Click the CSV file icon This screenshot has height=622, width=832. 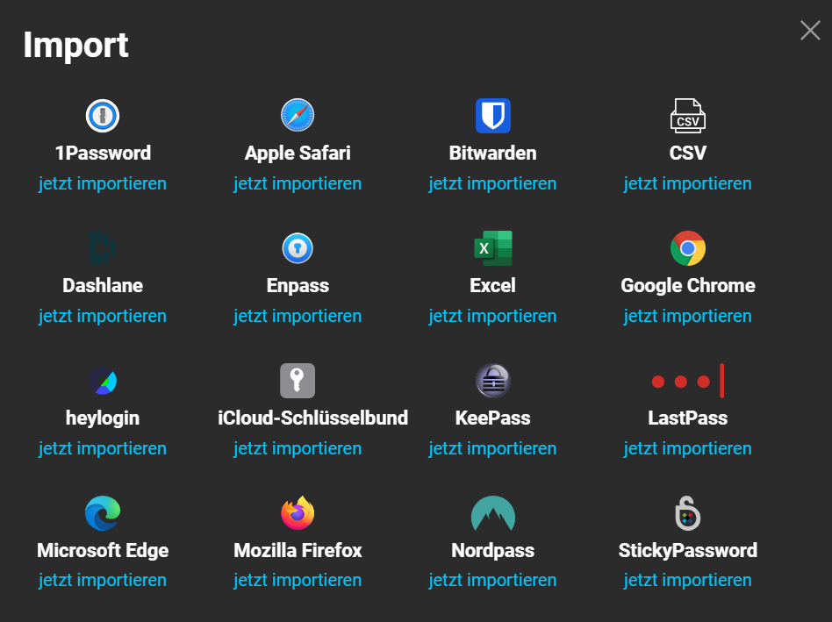[687, 116]
